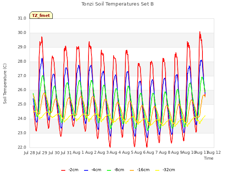Screen dimensions: 236x177
Task: Click the orange -16cm legend swatch
Action: coord(132,170)
